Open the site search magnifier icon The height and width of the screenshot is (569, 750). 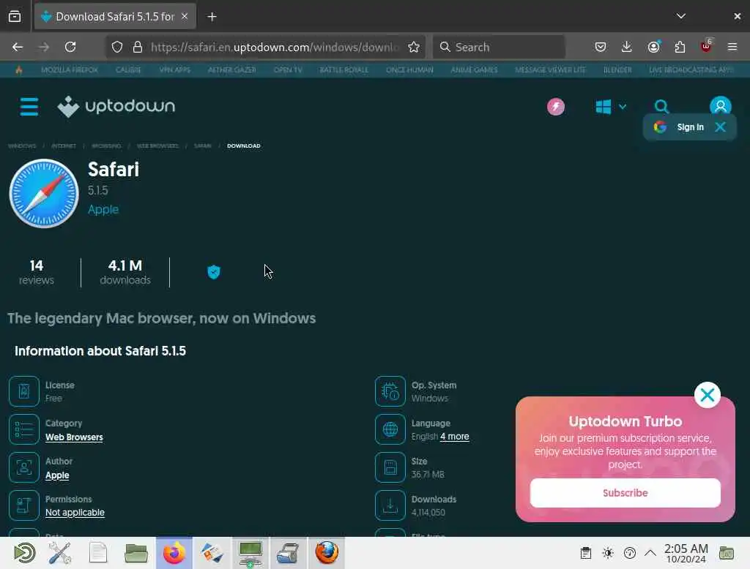click(x=661, y=106)
